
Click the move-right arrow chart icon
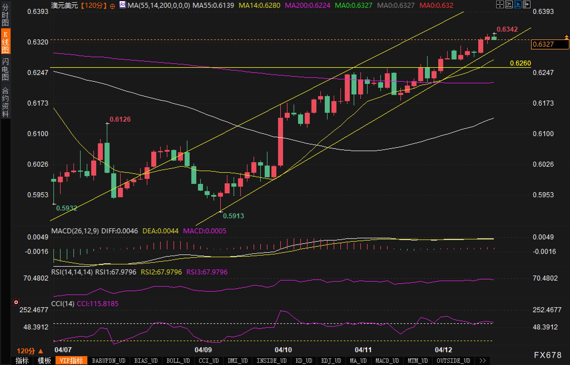[x=526, y=4]
